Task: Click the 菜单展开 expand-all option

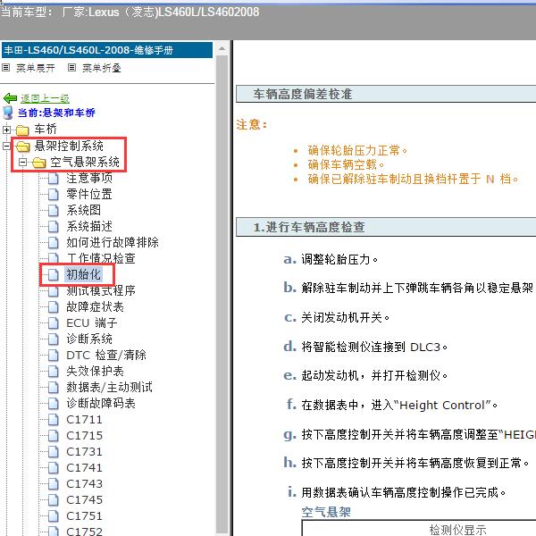Action: (x=36, y=68)
